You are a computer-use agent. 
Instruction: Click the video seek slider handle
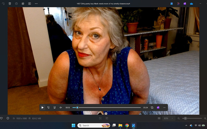pos(77,108)
